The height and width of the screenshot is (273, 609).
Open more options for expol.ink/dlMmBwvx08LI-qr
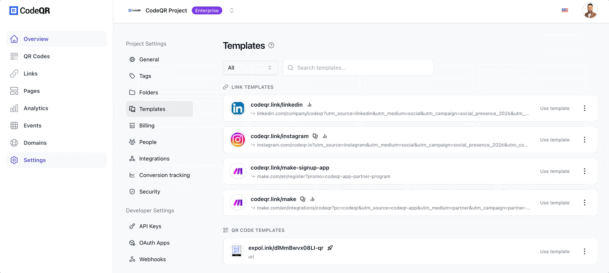585,251
